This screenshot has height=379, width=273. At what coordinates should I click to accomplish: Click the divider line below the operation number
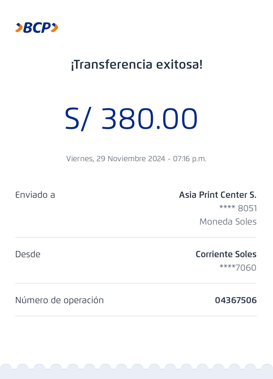[136, 316]
